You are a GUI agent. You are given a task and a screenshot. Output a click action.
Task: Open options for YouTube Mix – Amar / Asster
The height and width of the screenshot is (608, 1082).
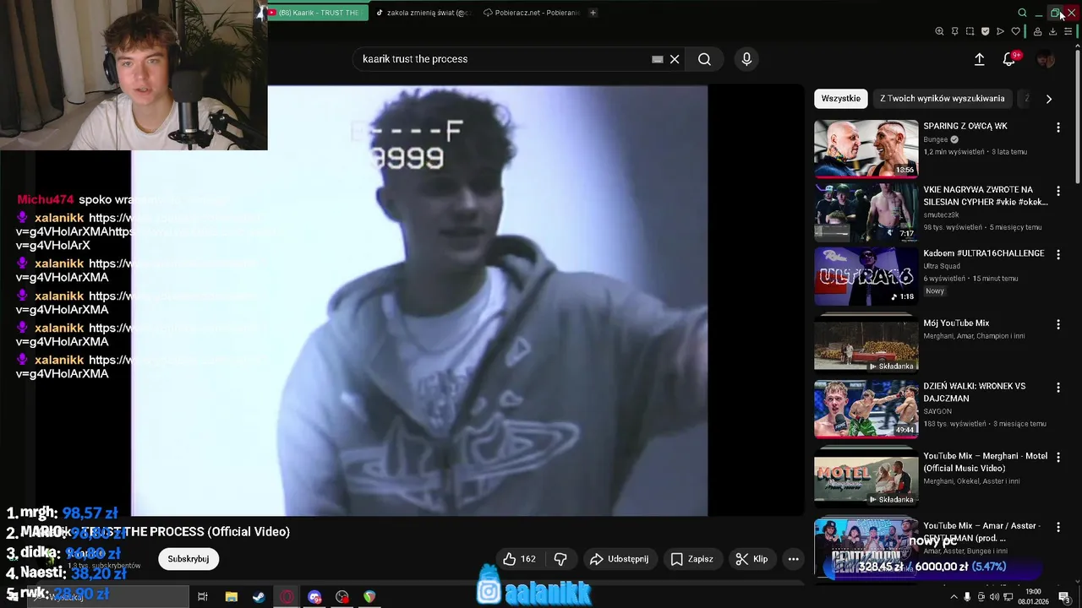(1058, 527)
